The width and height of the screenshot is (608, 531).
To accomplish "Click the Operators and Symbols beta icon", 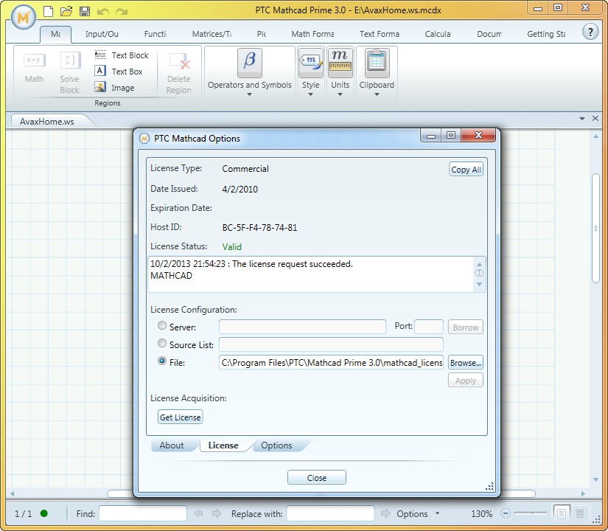I will [250, 63].
